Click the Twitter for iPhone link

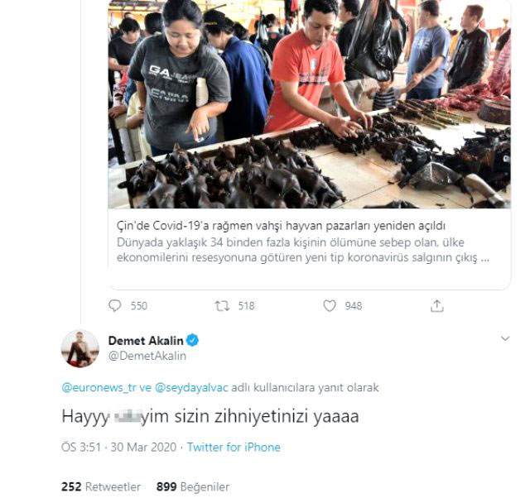pyautogui.click(x=234, y=448)
